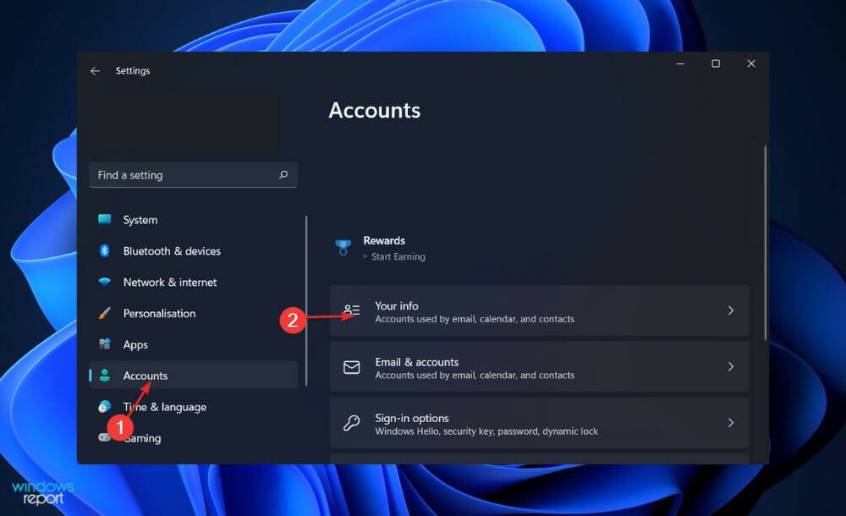Click the Gaming controller icon

point(105,438)
